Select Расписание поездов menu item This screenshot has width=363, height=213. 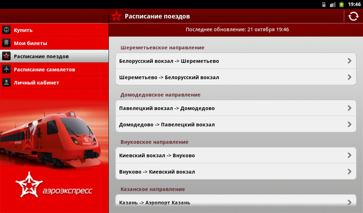[x=54, y=56]
